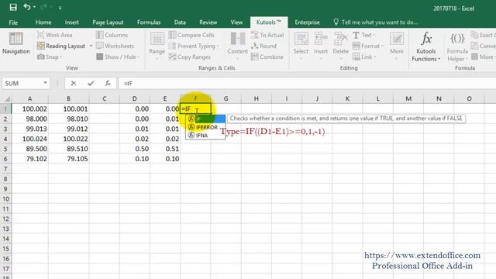The height and width of the screenshot is (279, 496).
Task: Click the Columns toggle button
Action: point(112,35)
